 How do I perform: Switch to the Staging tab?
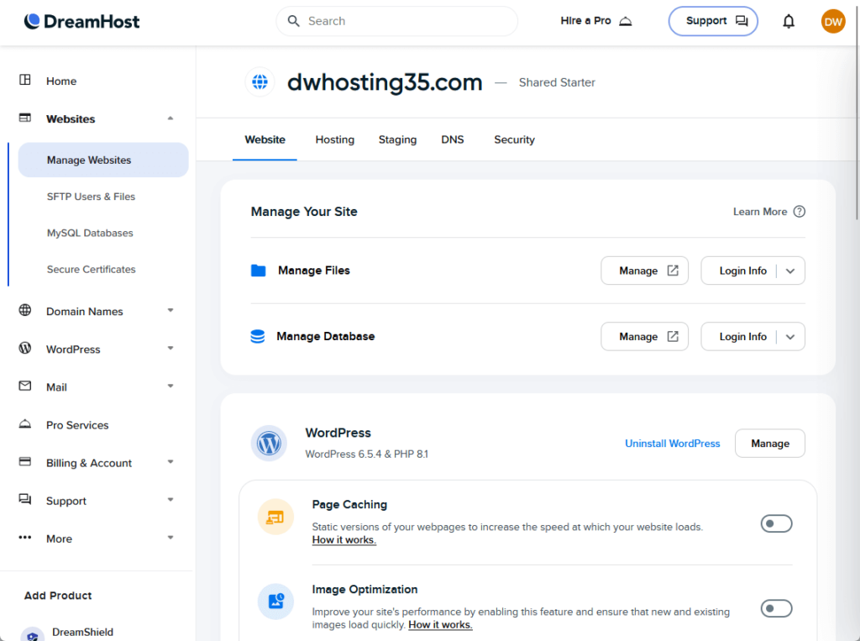[x=397, y=140]
